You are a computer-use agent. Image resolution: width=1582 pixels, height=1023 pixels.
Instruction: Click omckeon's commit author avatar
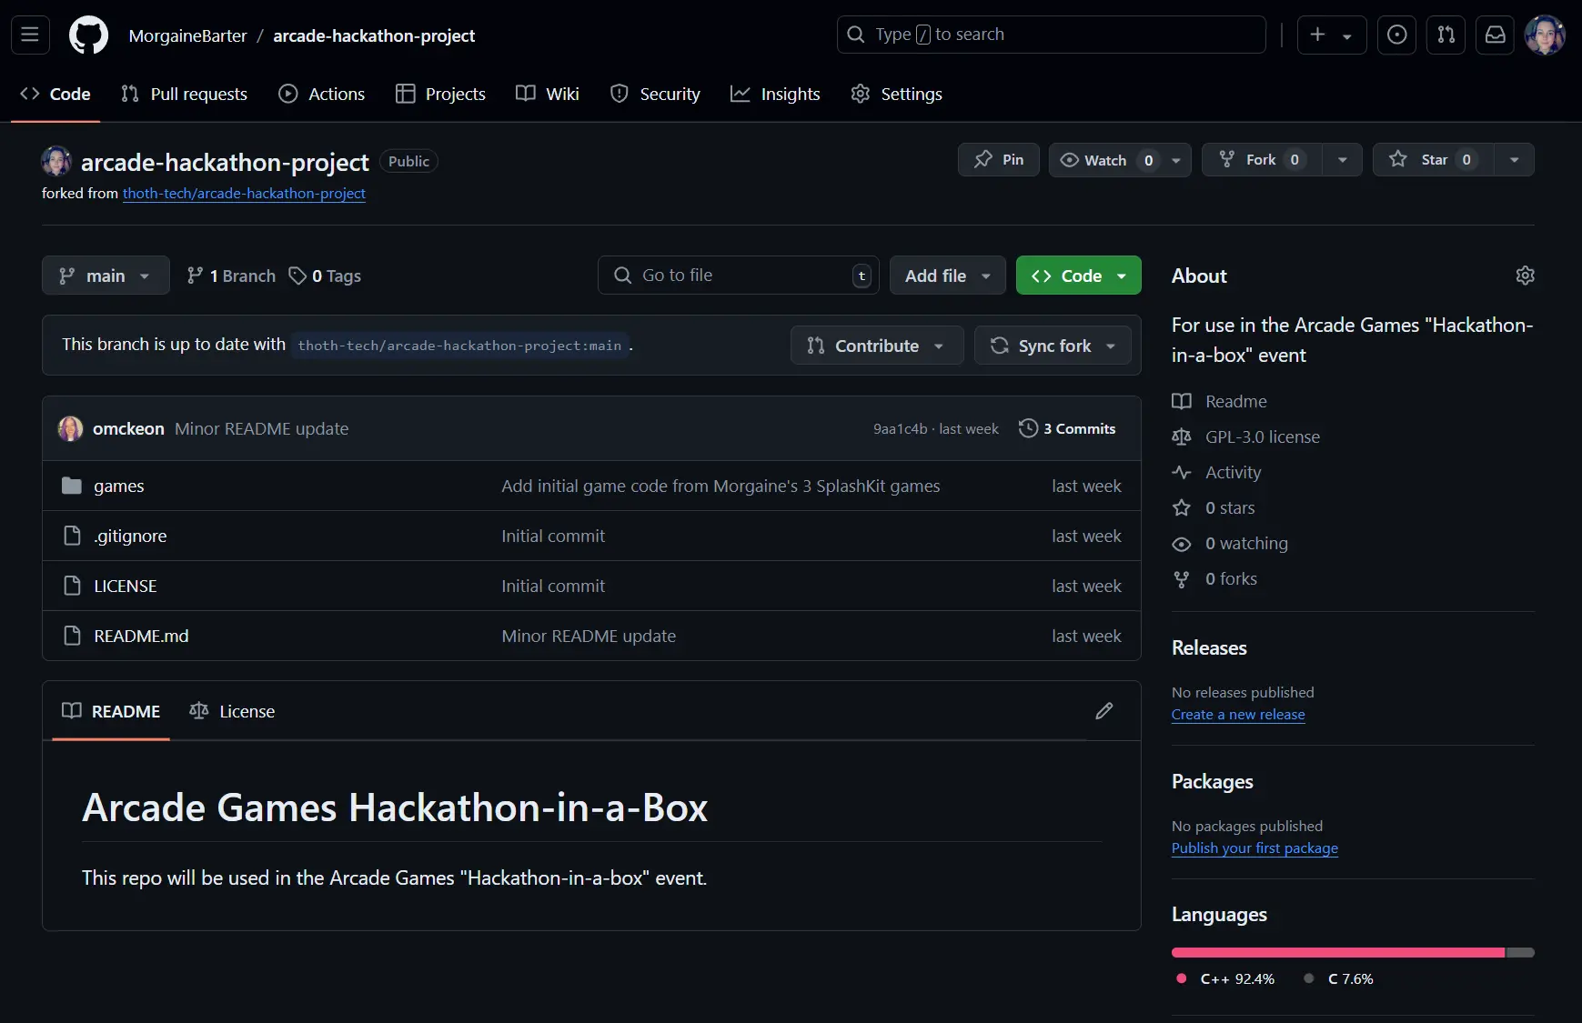pyautogui.click(x=70, y=428)
